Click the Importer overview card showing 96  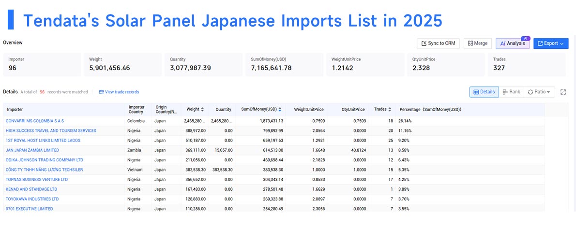[42, 65]
